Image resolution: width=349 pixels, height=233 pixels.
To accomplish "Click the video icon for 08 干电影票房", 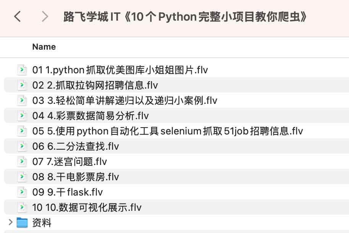I will pos(22,177).
